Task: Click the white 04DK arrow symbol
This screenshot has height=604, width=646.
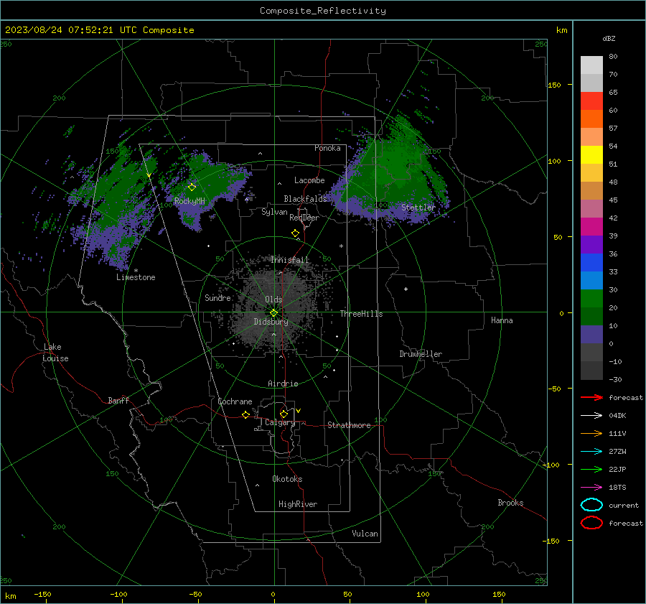Action: click(591, 416)
